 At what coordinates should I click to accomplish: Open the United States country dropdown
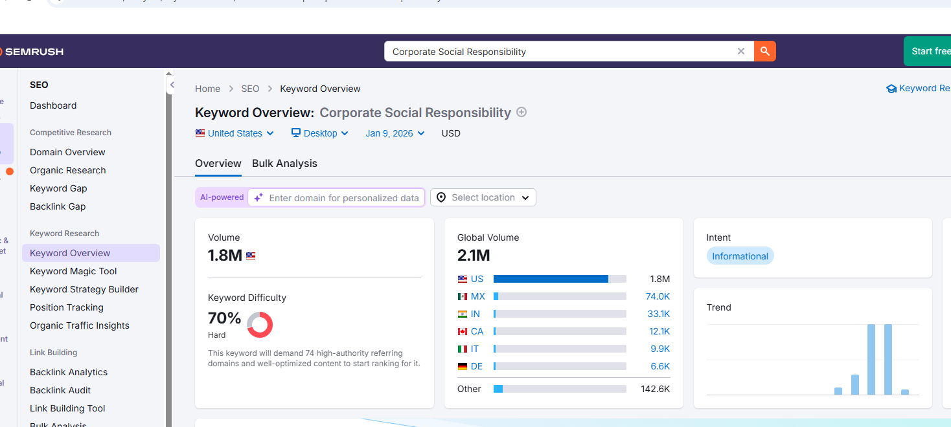coord(235,133)
